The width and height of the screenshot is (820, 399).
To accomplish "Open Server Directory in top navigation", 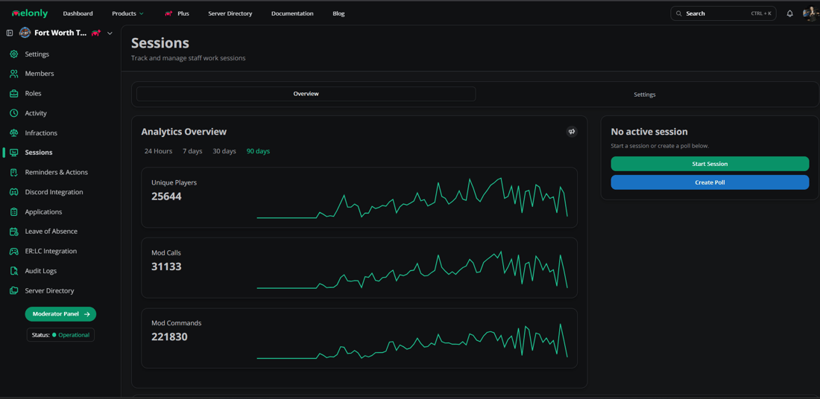I will [x=230, y=13].
